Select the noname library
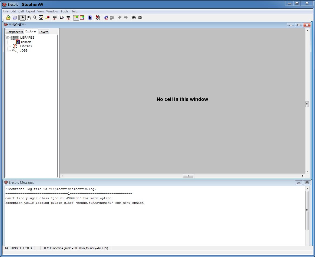 [26, 42]
